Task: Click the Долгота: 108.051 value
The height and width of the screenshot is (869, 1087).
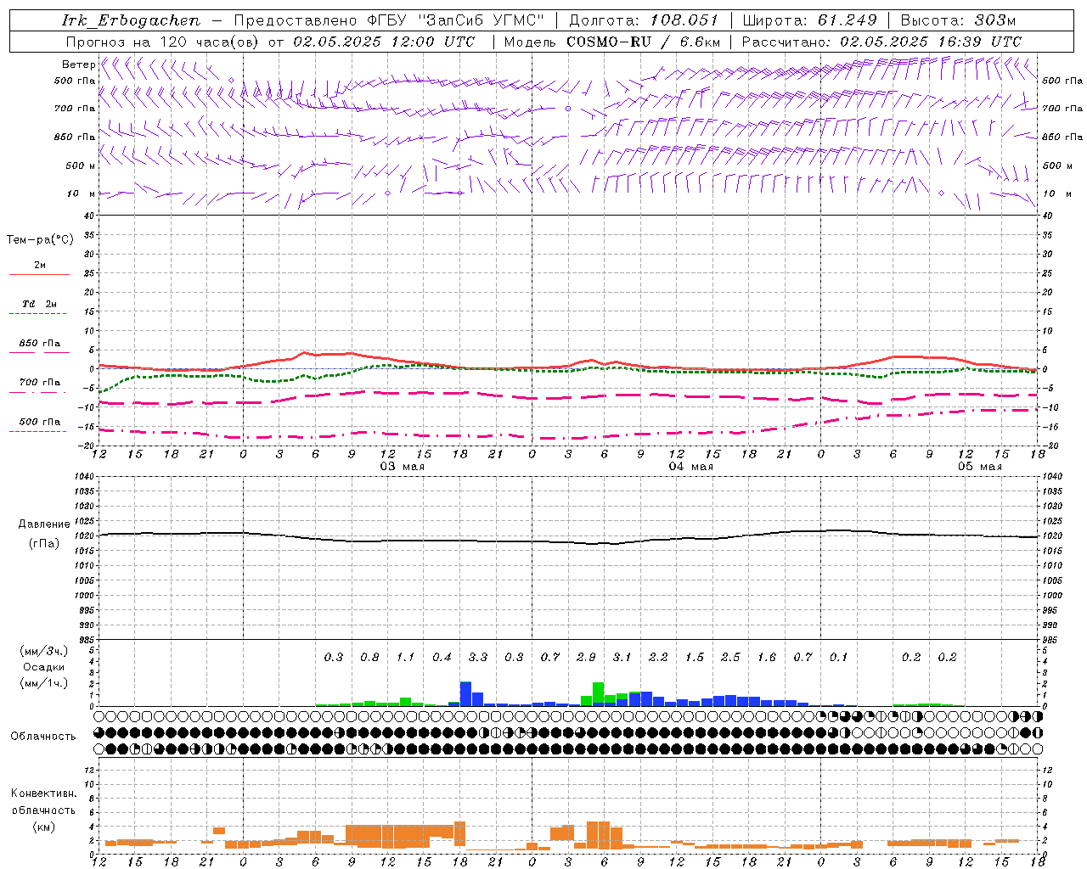Action: click(x=644, y=20)
